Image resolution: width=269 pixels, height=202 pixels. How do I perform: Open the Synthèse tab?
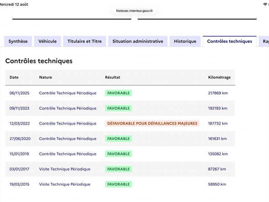click(x=18, y=41)
